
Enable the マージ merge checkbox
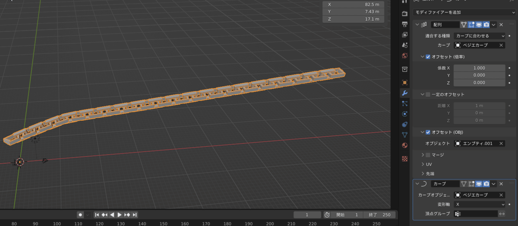click(428, 155)
